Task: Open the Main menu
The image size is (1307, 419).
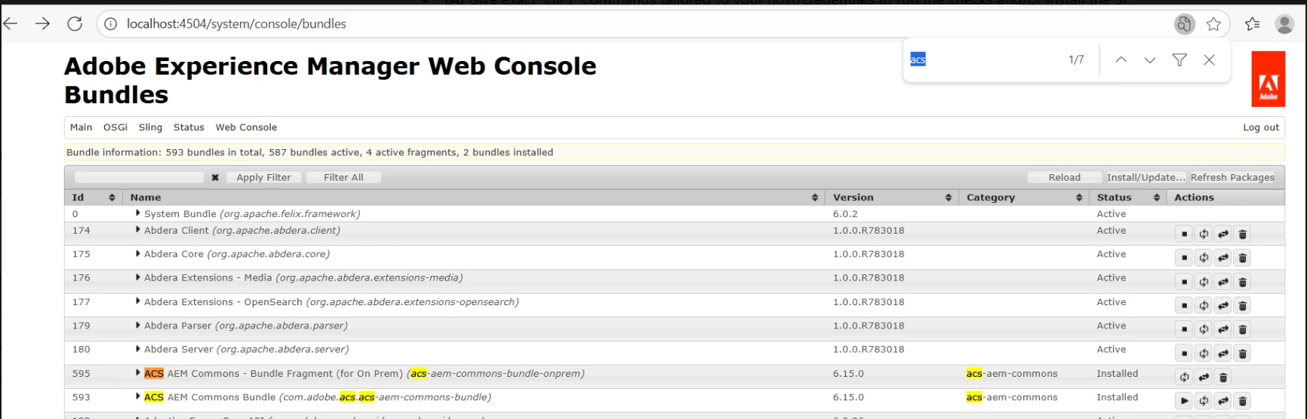Action: point(81,127)
